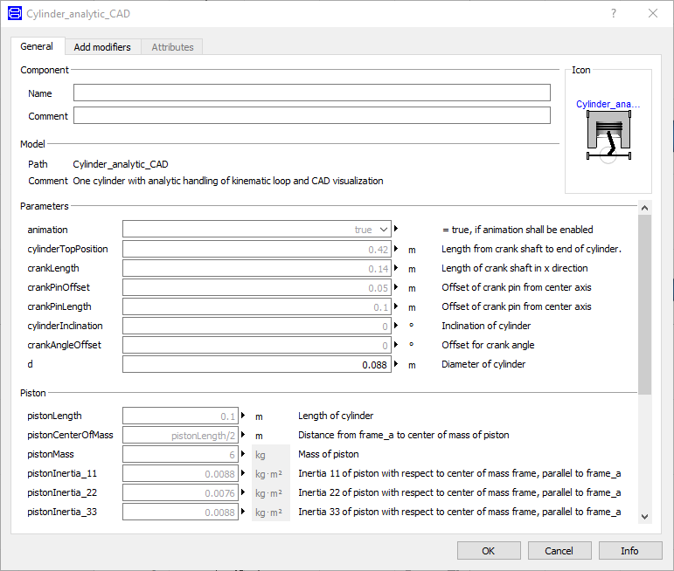
Task: Click the help question mark icon
Action: click(614, 13)
